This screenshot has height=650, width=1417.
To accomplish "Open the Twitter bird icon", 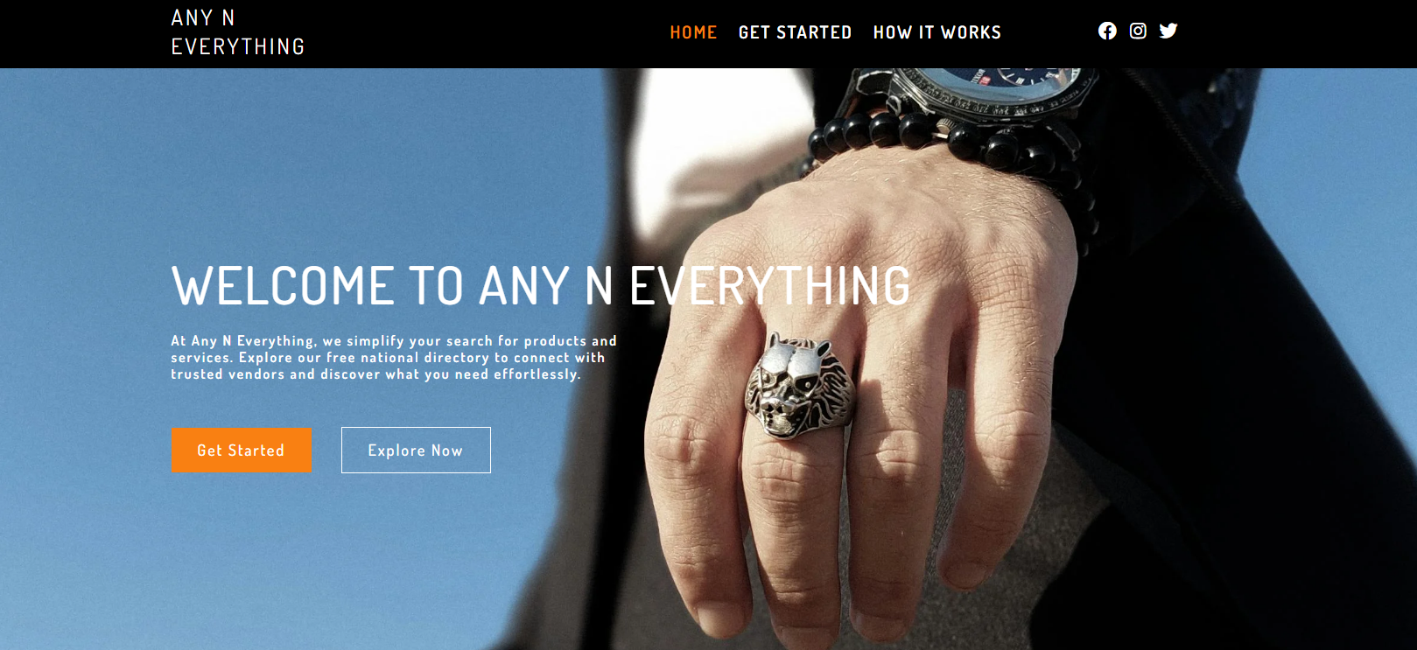I will pos(1168,31).
